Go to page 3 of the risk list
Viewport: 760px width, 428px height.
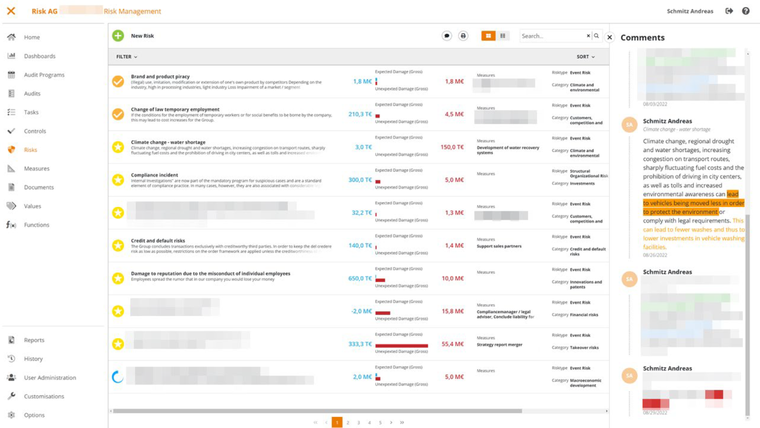pos(359,422)
